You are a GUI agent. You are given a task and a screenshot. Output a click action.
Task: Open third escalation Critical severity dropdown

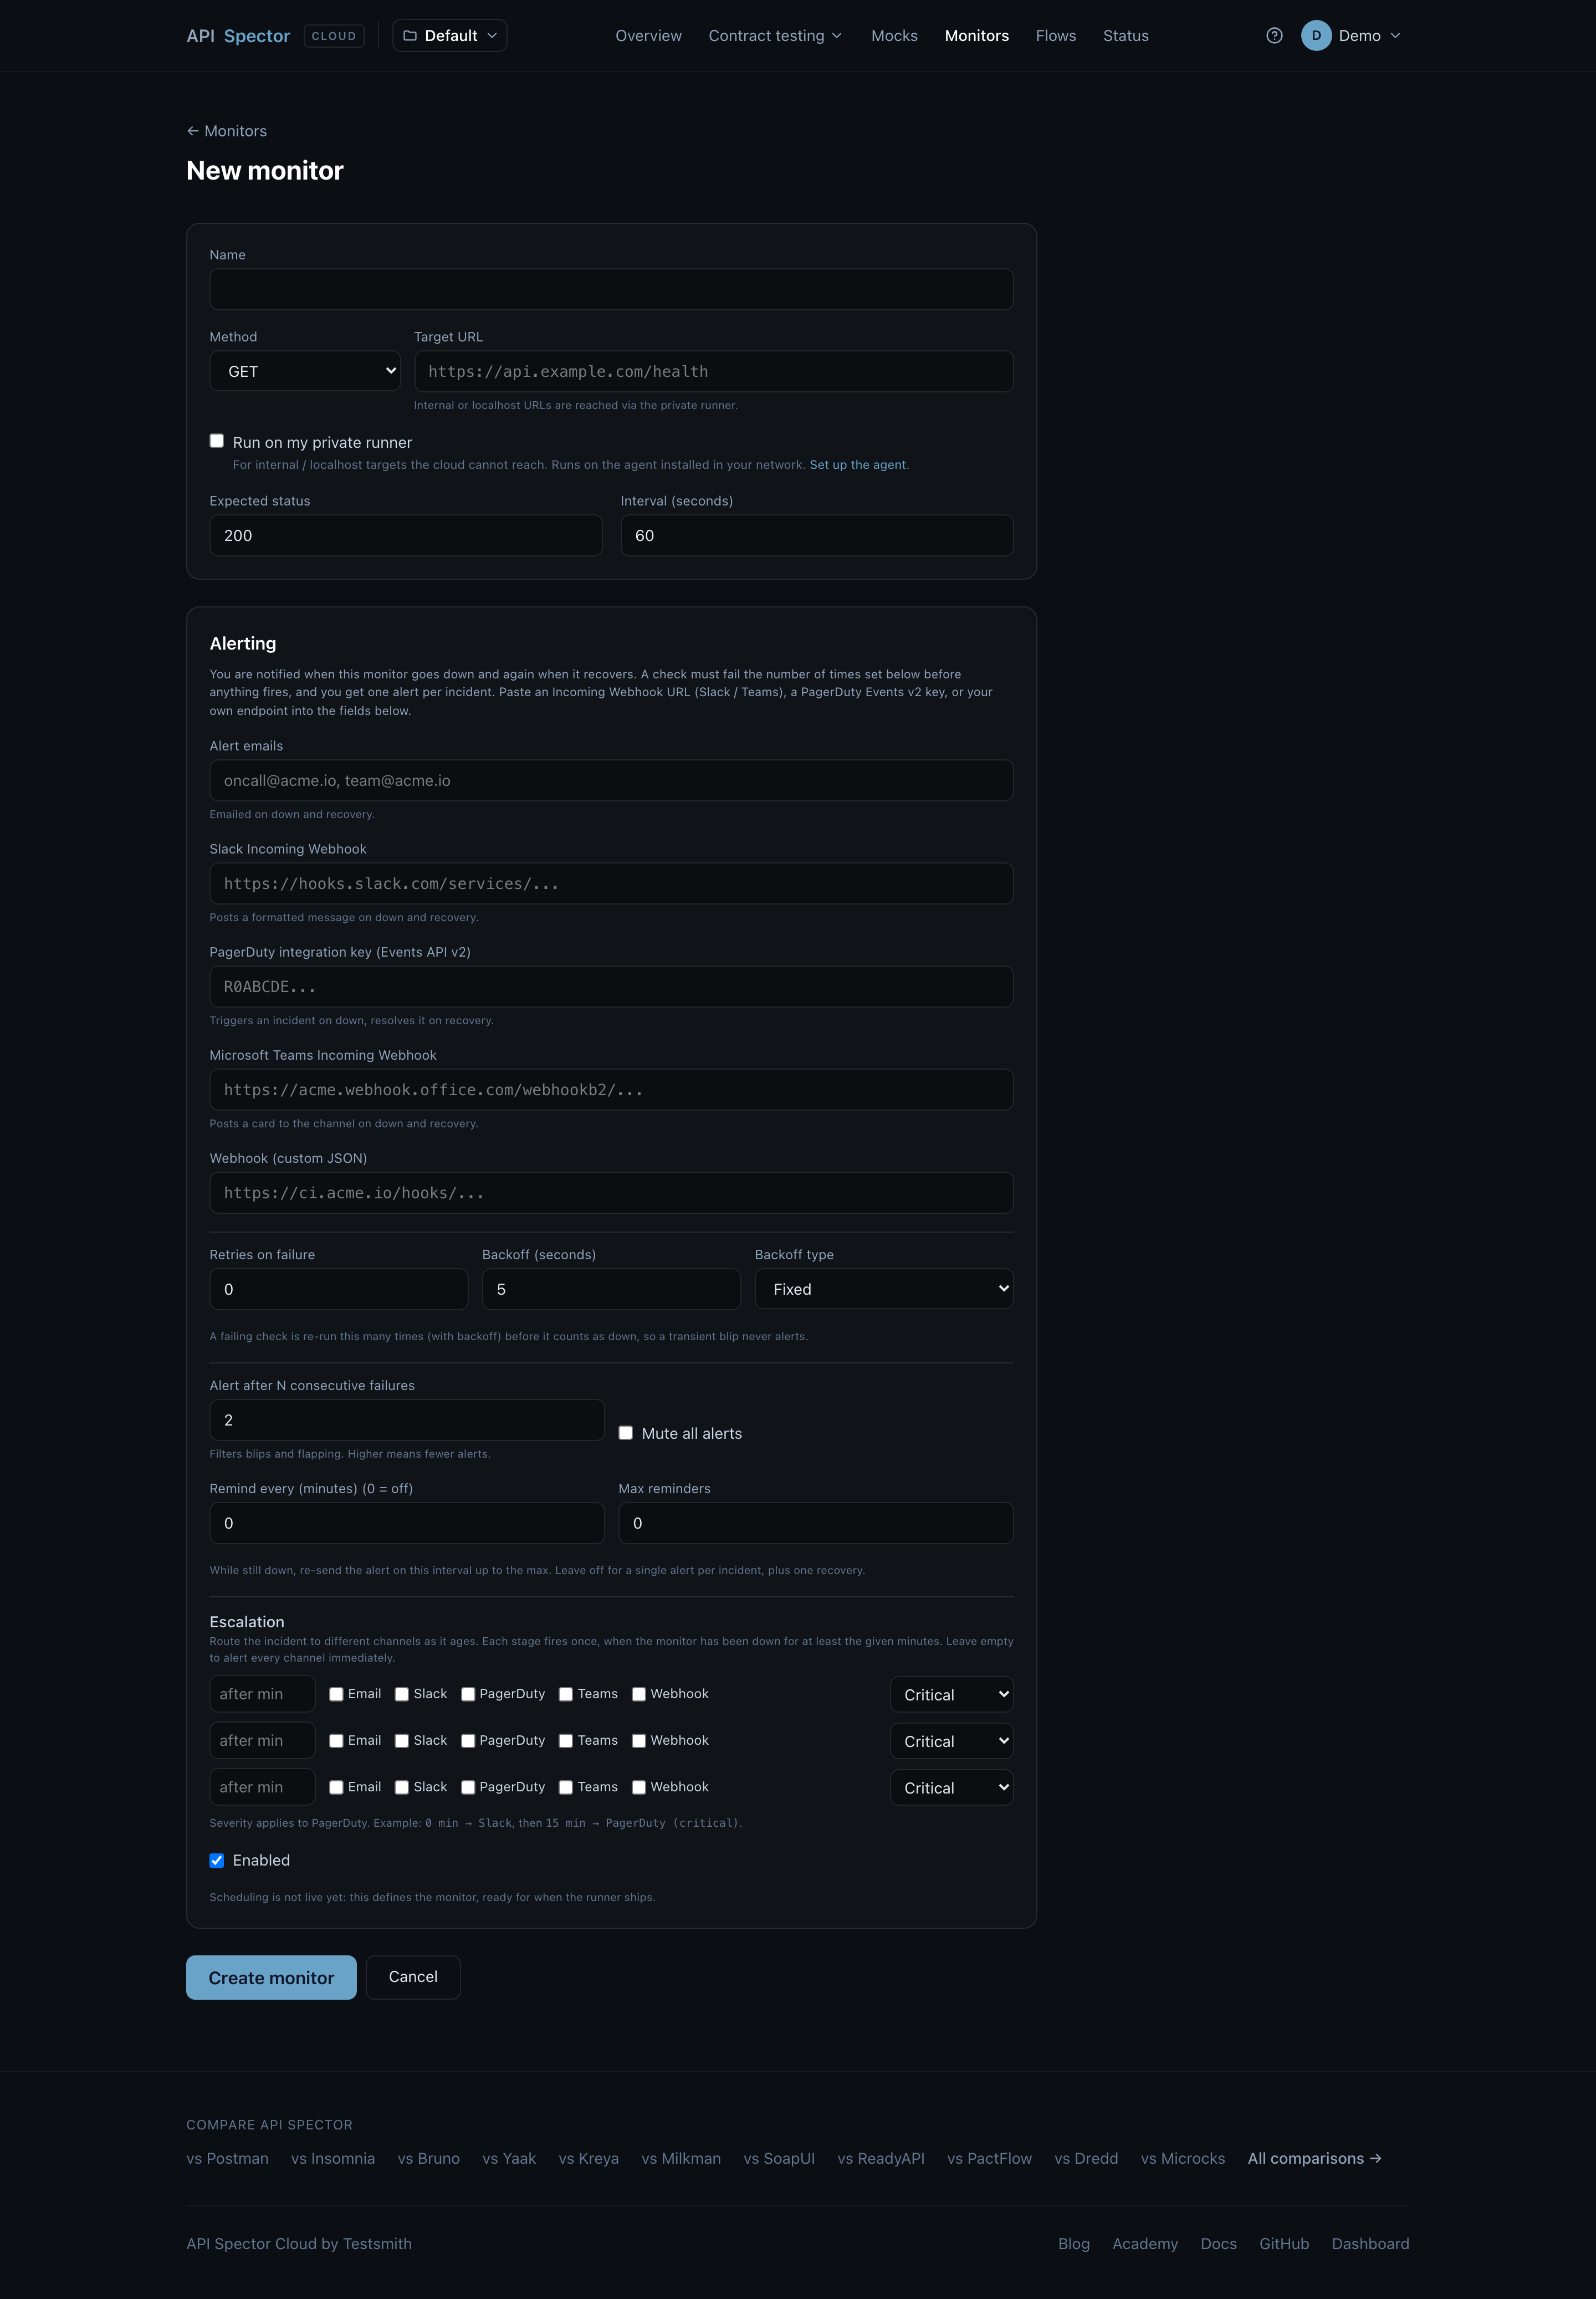coord(952,1787)
